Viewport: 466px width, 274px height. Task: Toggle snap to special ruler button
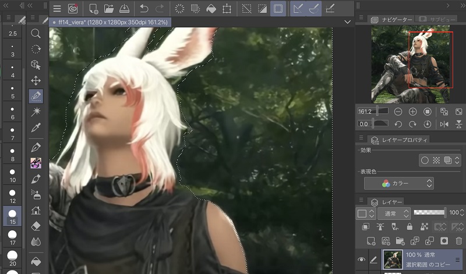[313, 9]
